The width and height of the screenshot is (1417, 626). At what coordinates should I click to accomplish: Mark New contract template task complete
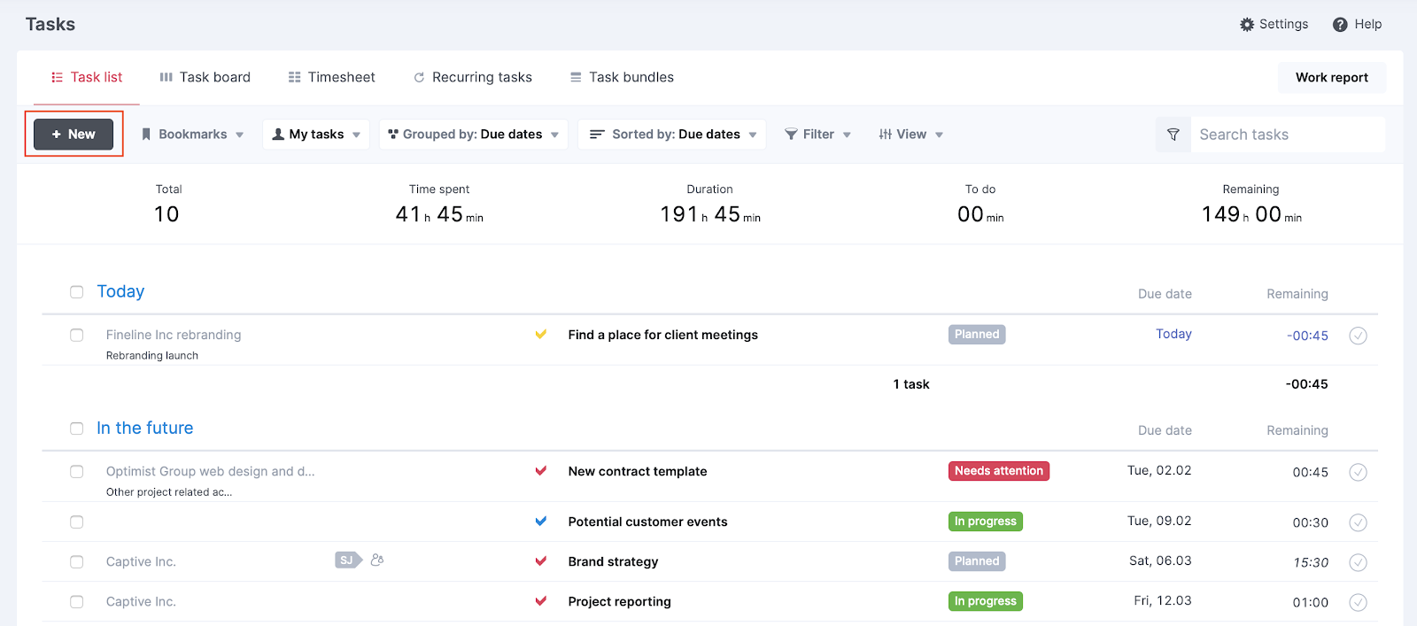1358,472
